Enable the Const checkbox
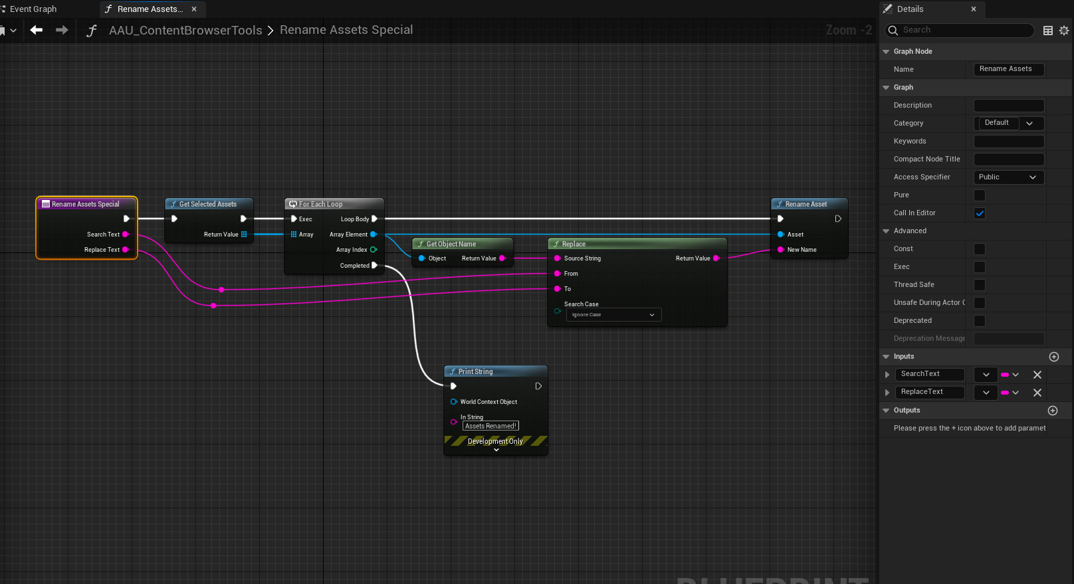Viewport: 1074px width, 584px height. (980, 248)
